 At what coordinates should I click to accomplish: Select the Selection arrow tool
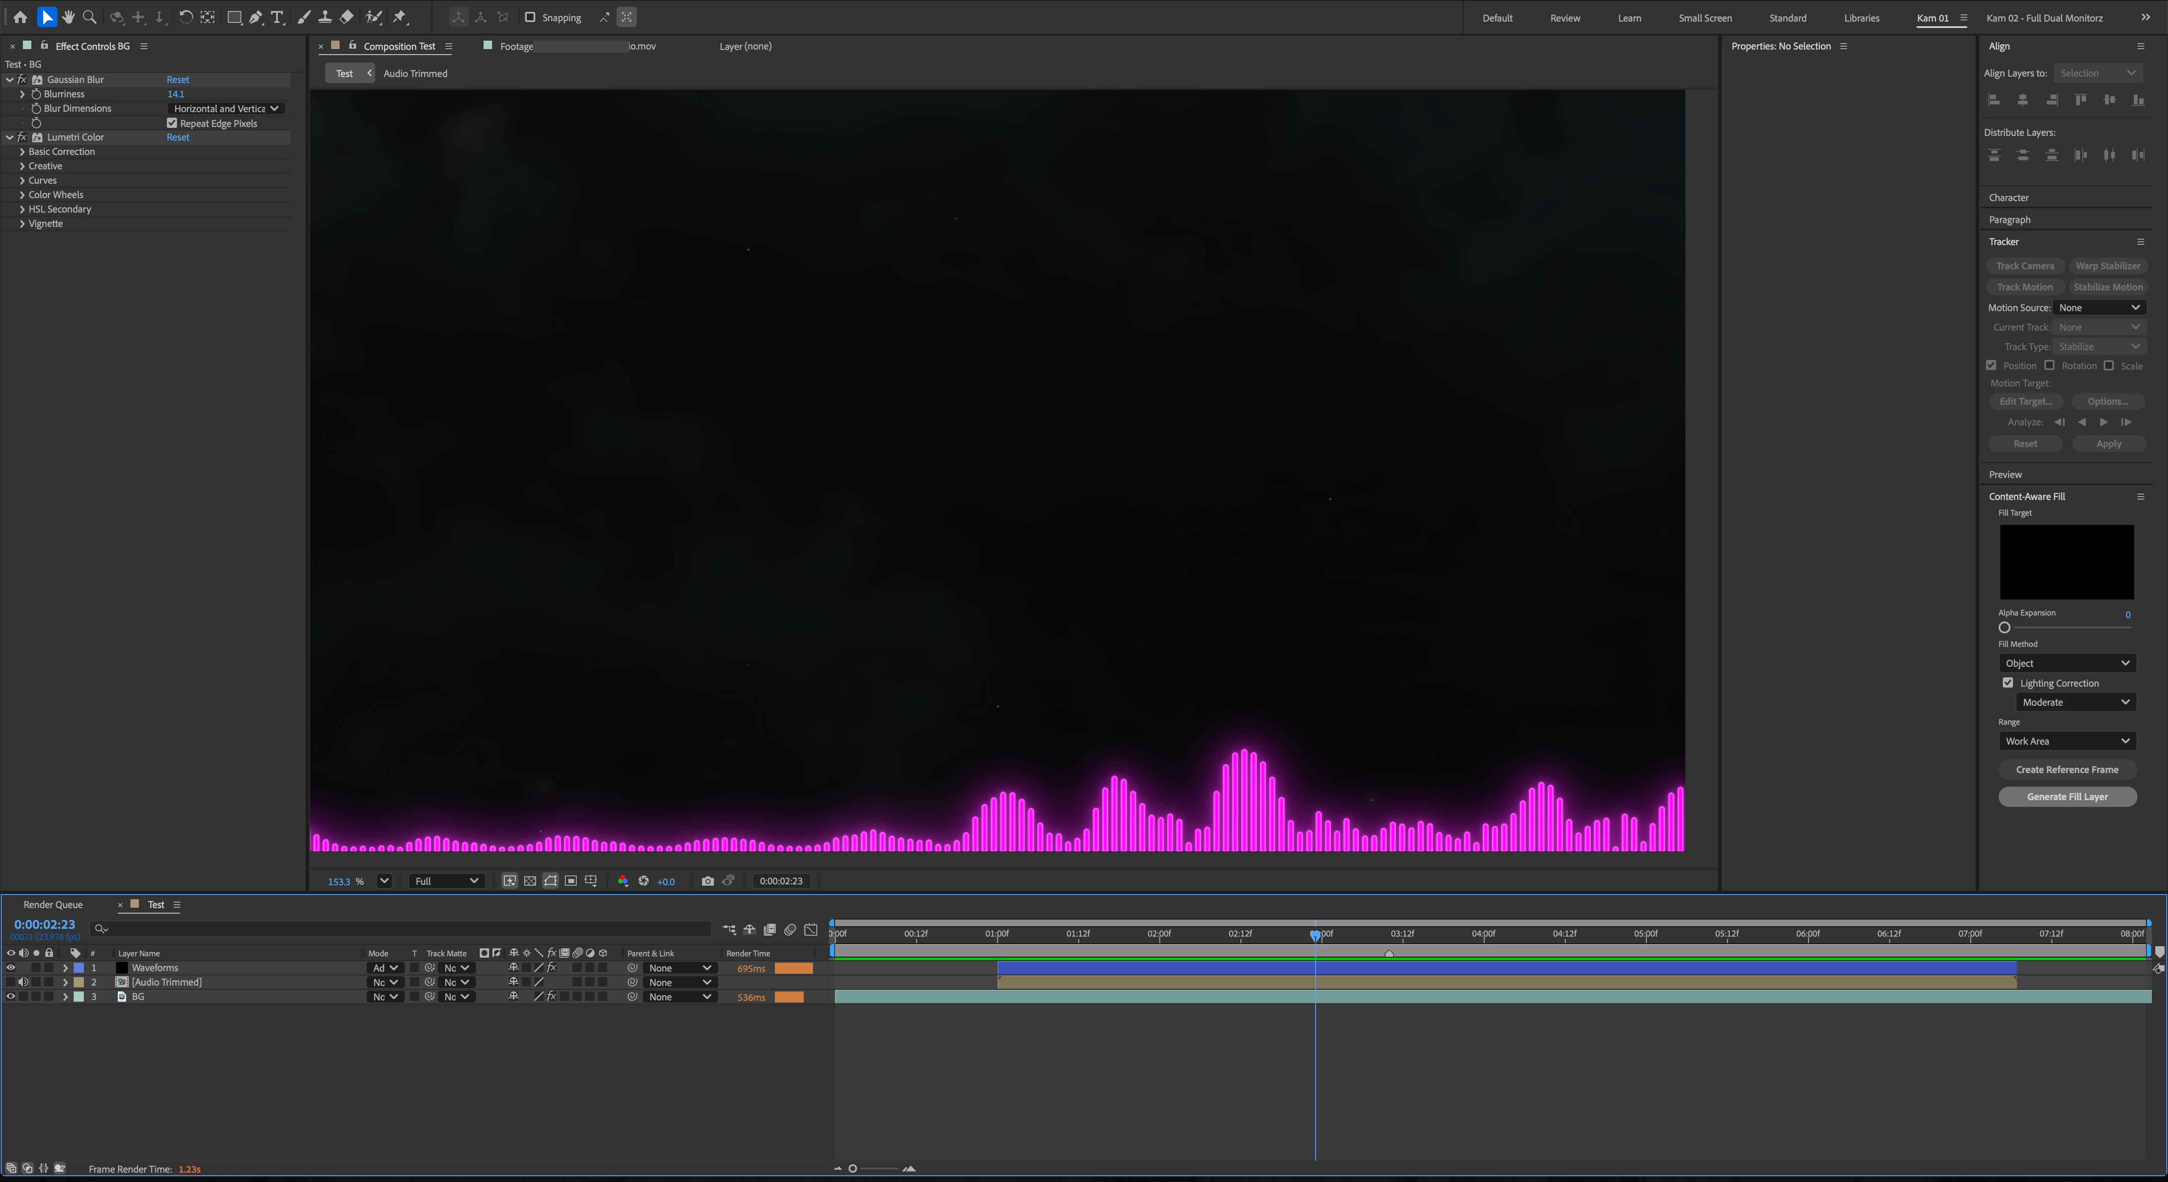point(47,17)
